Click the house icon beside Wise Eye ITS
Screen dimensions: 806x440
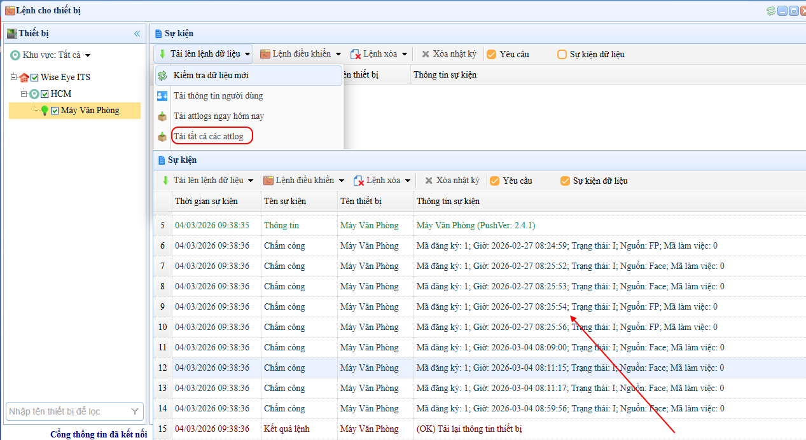click(x=24, y=78)
